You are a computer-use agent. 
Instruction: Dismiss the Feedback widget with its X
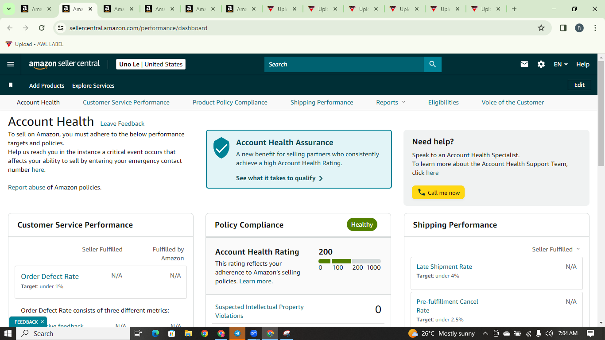tap(42, 322)
